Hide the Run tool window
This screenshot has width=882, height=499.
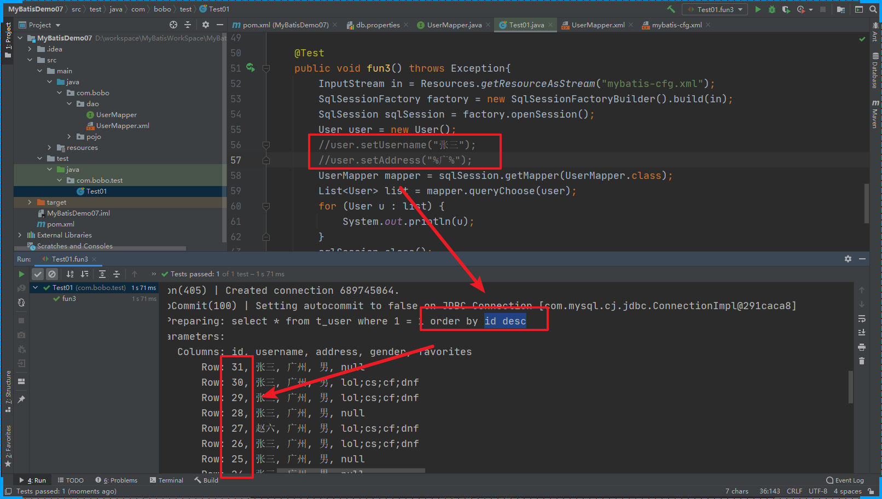862,259
